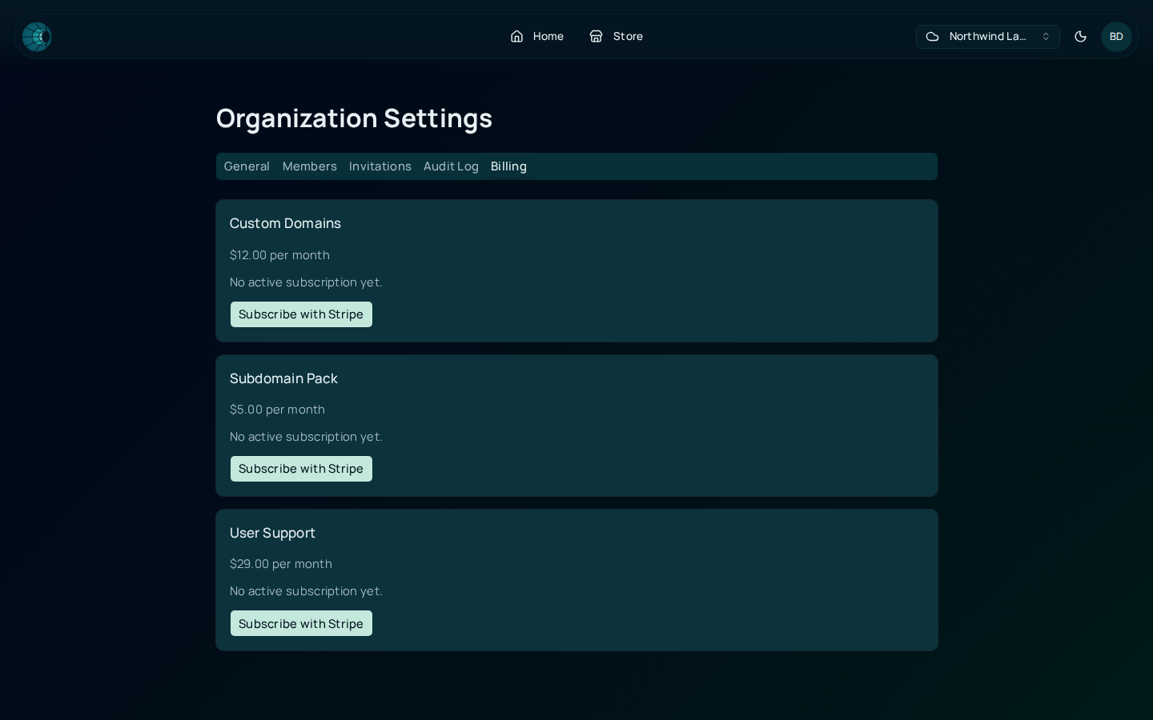
Task: Click the cloud icon in organization switcher
Action: click(932, 37)
